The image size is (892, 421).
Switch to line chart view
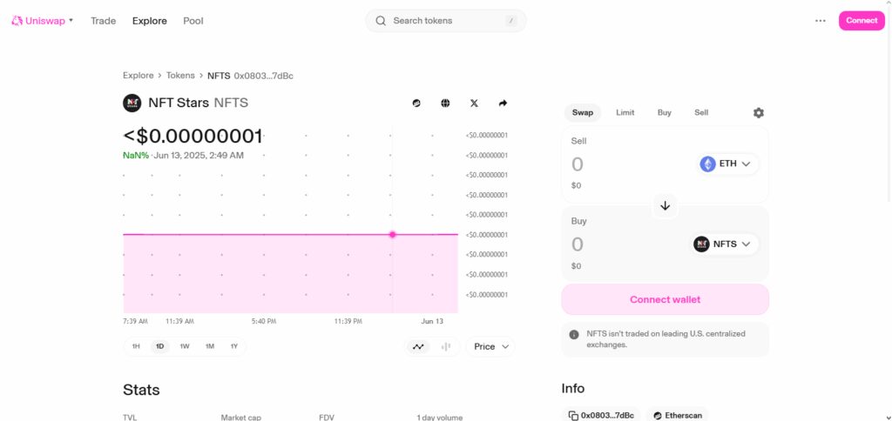coord(418,346)
